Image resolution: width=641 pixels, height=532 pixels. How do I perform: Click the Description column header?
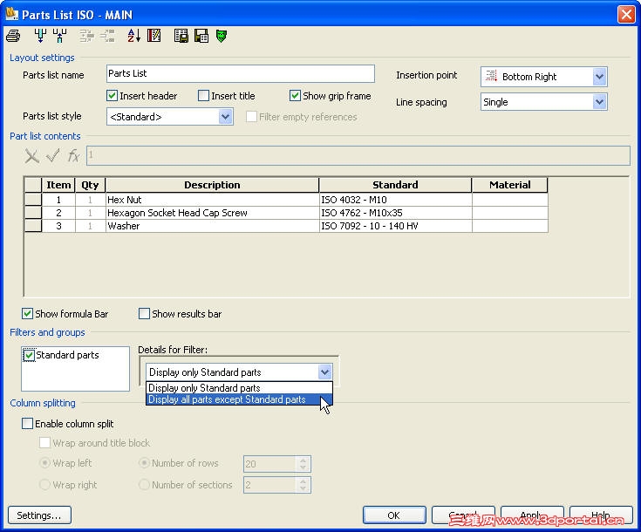(212, 185)
